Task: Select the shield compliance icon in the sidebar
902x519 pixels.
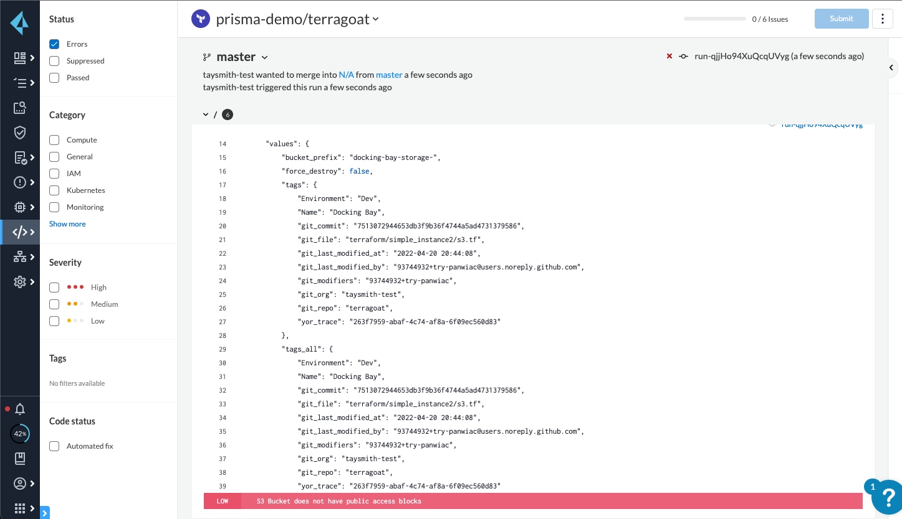Action: [19, 132]
